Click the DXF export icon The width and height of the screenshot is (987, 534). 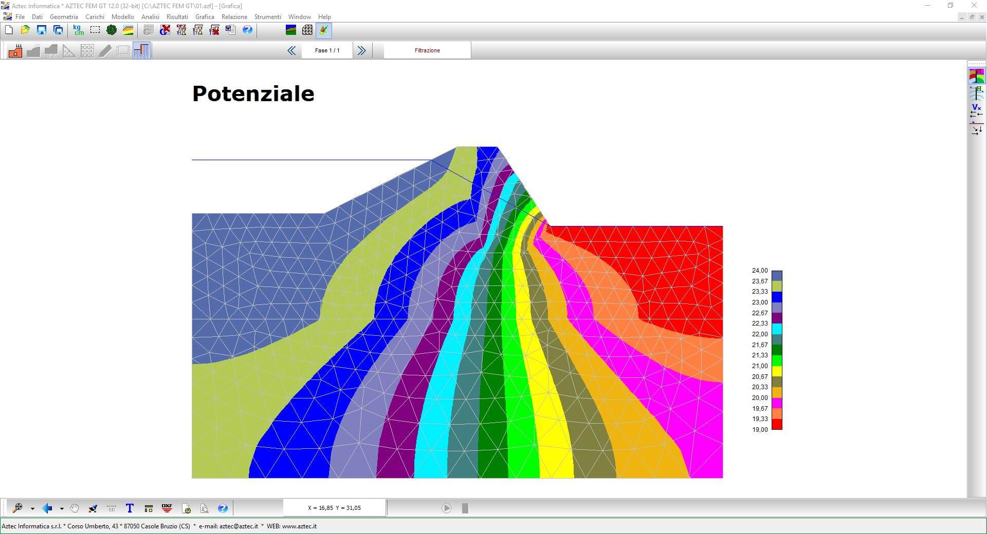tap(167, 508)
